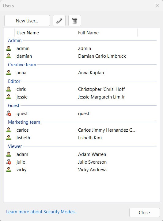Select the avatar icon beside damian
163x221 pixels.
click(x=9, y=56)
